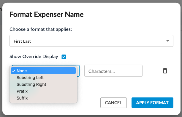Click the Show Override Display label
This screenshot has height=117, width=182.
34,57
